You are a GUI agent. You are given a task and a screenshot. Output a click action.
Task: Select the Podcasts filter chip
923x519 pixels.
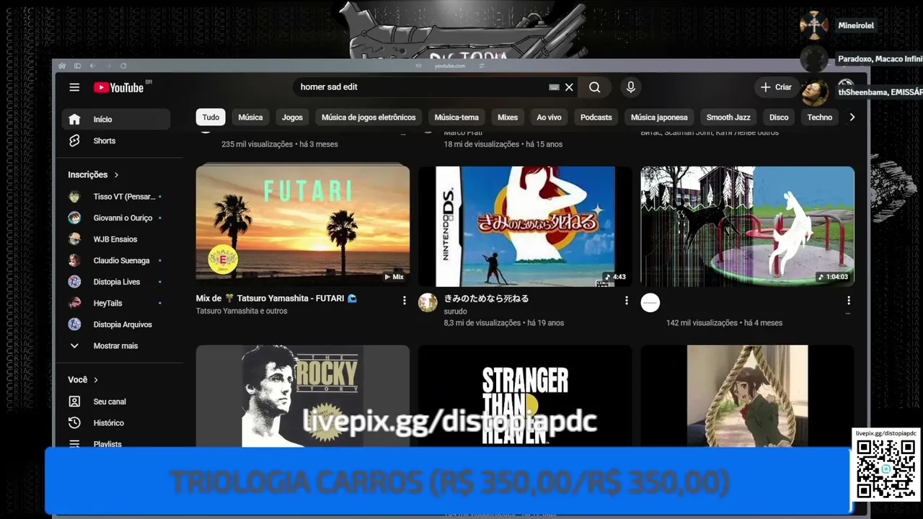(596, 117)
